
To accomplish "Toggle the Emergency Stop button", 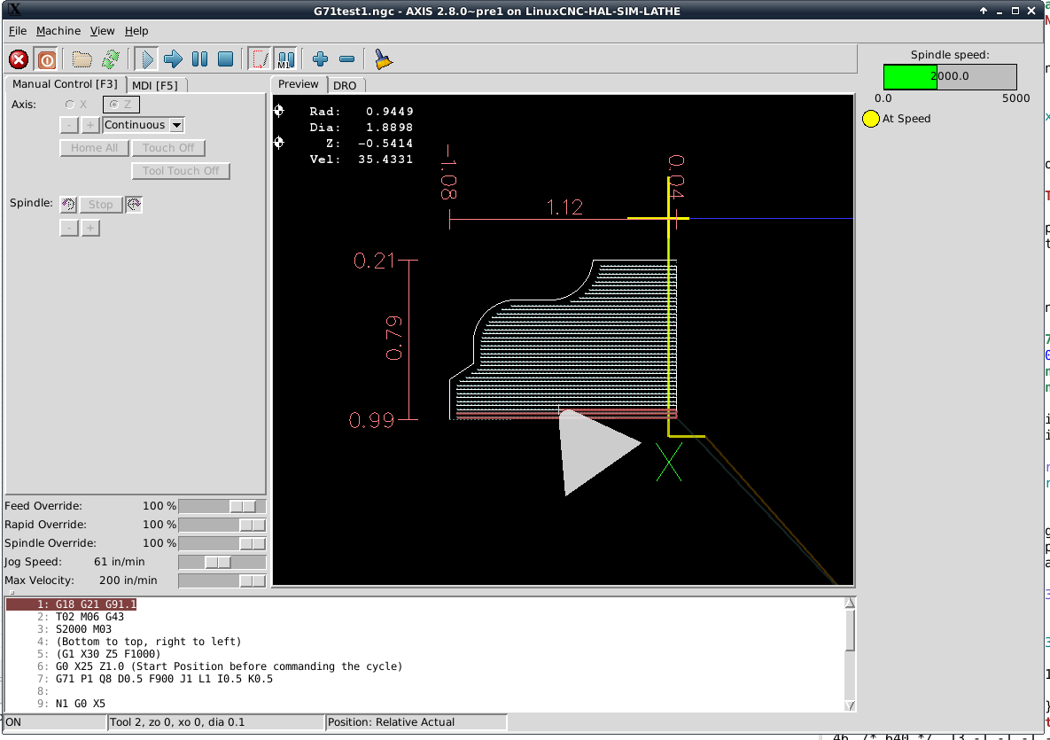I will click(x=19, y=59).
